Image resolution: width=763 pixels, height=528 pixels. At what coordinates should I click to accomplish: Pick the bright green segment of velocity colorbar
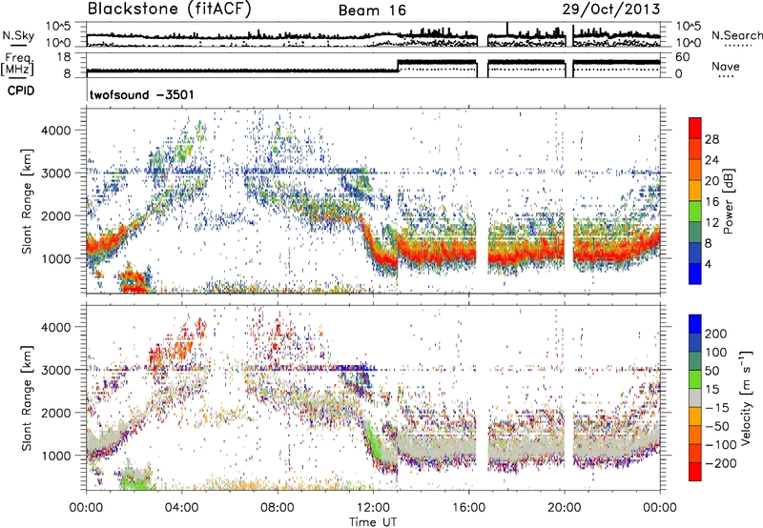click(x=695, y=379)
